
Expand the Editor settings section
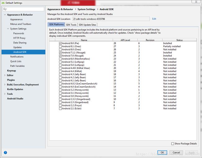coord(5,75)
